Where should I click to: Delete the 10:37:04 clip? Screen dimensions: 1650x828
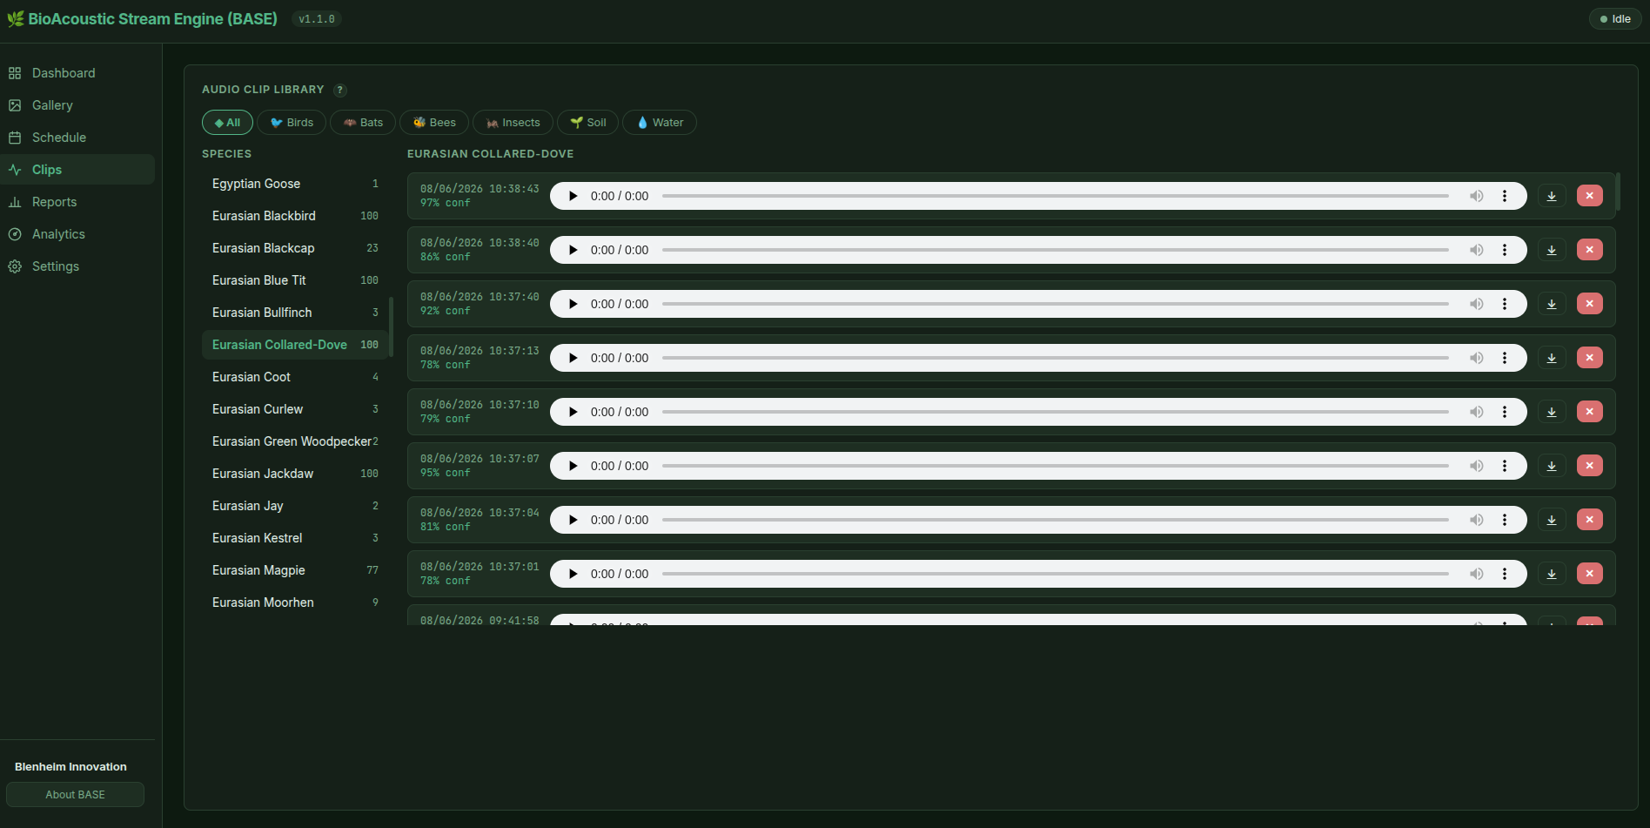1590,520
